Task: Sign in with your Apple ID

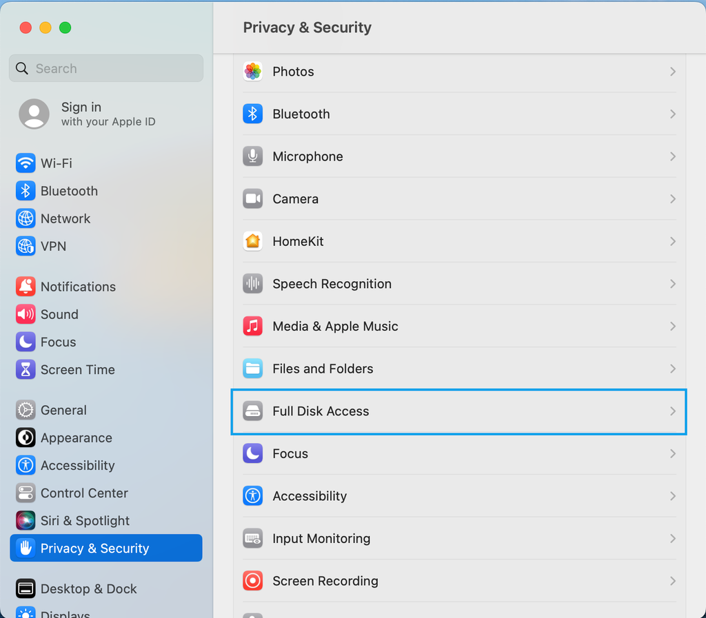Action: (107, 114)
